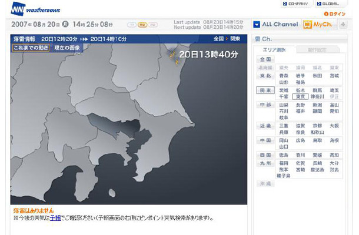Image resolution: width=359 pixels, height=235 pixels.
Task: Select the highlighted medium size pill
Action: [142, 25]
